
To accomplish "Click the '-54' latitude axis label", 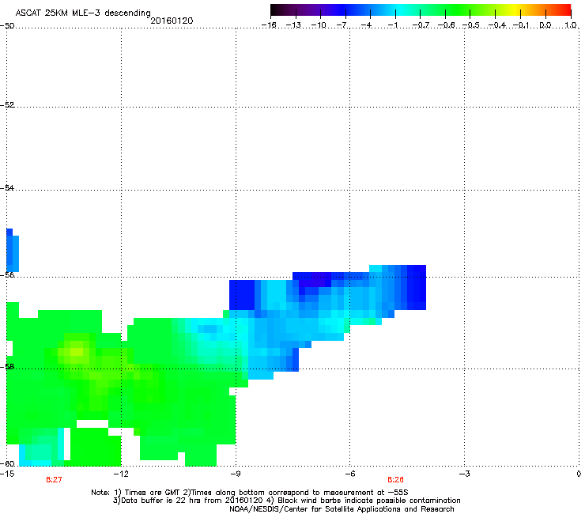I will point(7,187).
